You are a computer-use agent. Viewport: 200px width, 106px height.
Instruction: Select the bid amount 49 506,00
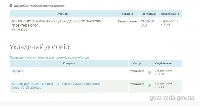point(147,21)
